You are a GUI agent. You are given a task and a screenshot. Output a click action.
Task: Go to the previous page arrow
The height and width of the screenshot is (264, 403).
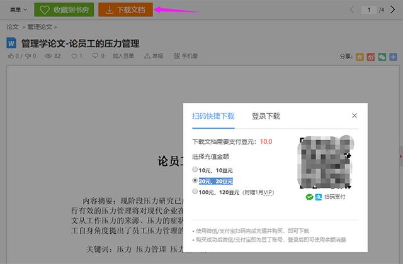tap(352, 10)
